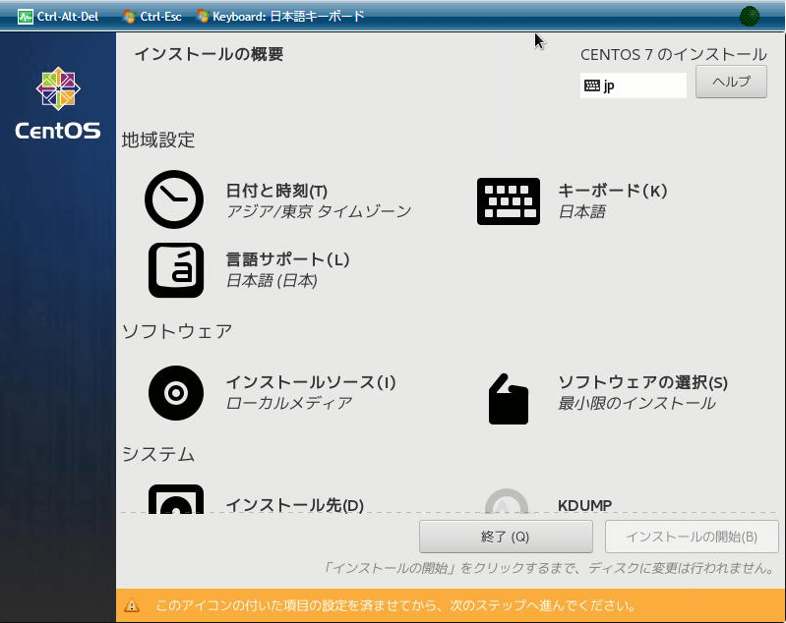786x623 pixels.
Task: Open ソフトウェアの選択(S) settings
Action: (x=642, y=382)
